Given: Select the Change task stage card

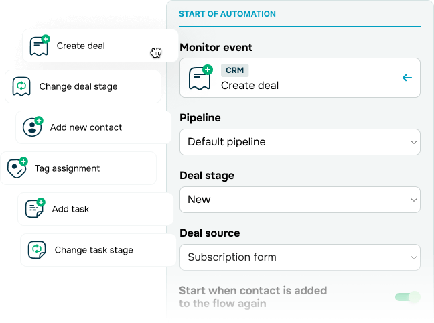Looking at the screenshot, I should click(x=98, y=250).
